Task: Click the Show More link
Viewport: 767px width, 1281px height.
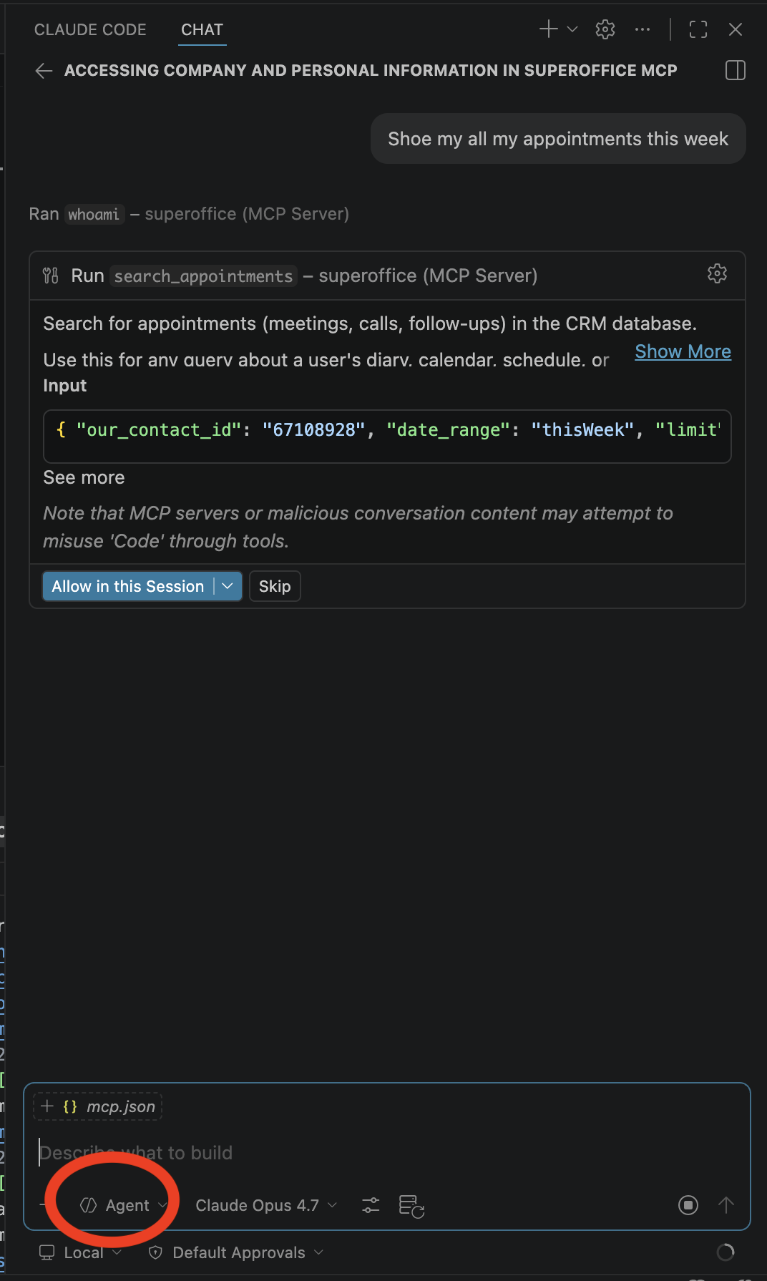Action: 683,351
